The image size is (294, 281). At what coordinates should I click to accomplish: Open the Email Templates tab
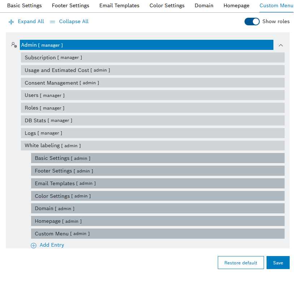[119, 6]
